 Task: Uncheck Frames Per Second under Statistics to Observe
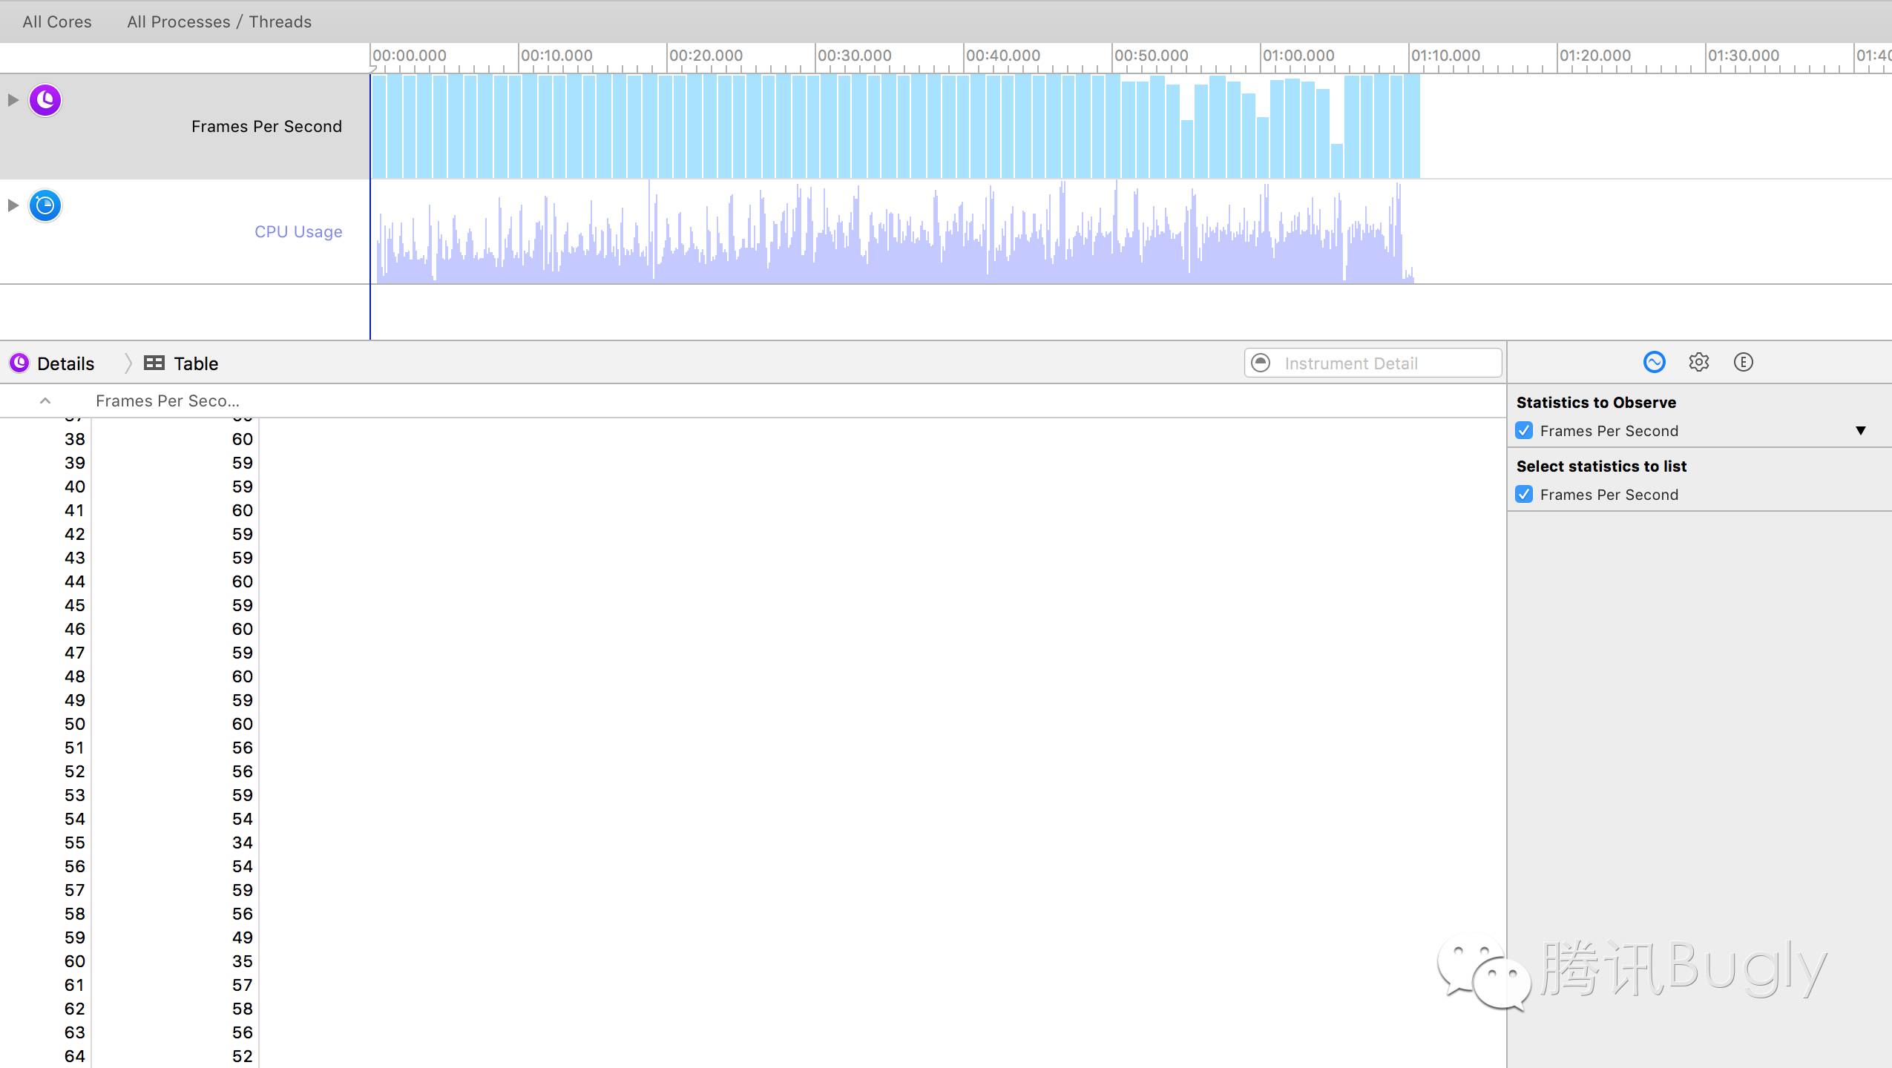tap(1525, 431)
